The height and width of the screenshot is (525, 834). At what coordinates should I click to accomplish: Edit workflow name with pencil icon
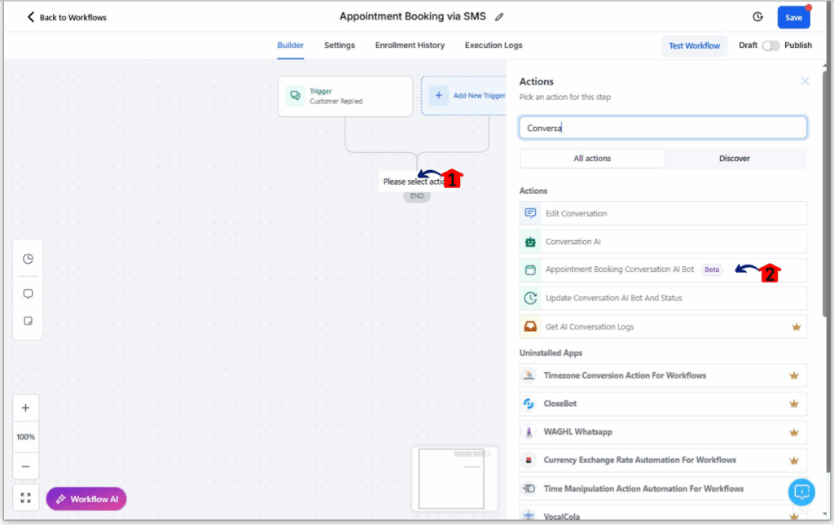[499, 17]
